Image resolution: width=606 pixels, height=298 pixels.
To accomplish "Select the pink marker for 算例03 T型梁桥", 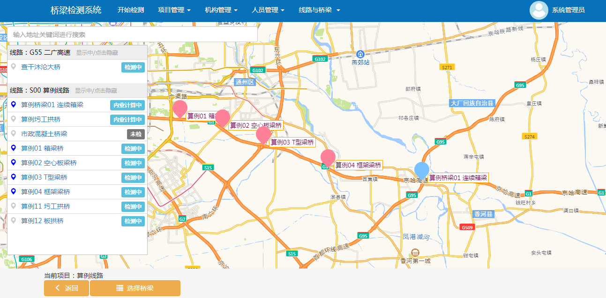I will coord(263,134).
